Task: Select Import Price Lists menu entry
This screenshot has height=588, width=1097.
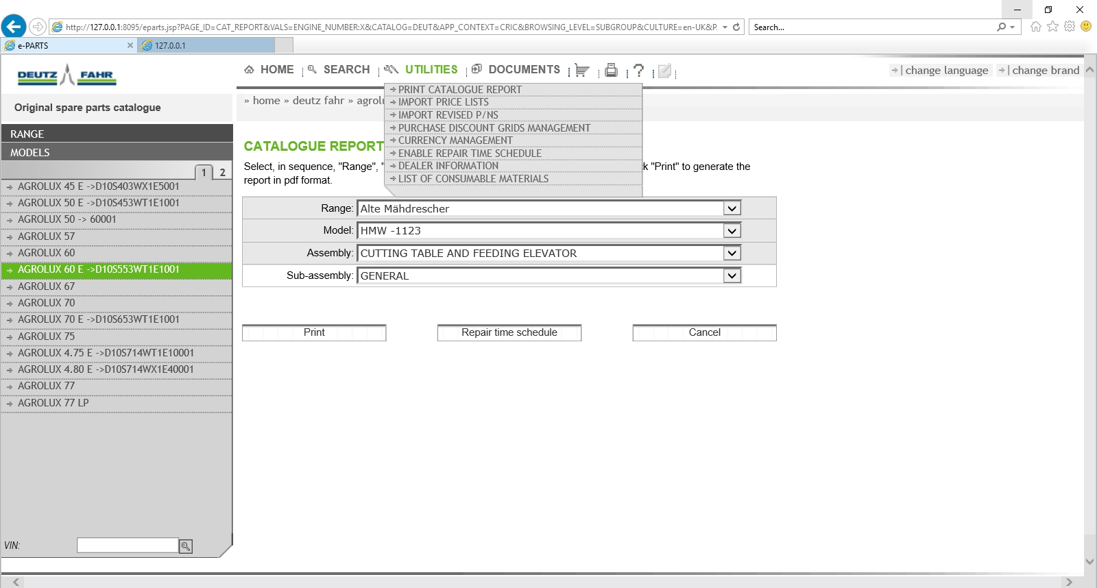Action: pos(443,102)
